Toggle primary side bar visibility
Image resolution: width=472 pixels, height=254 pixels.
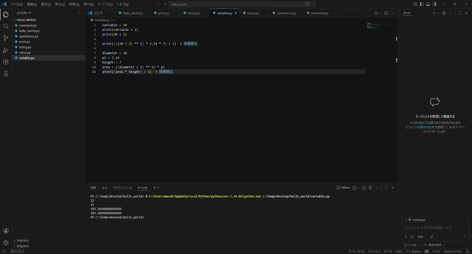coord(422,4)
